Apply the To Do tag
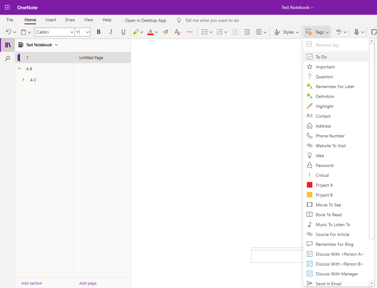Screen dimensions: 377x288 click(x=336, y=57)
